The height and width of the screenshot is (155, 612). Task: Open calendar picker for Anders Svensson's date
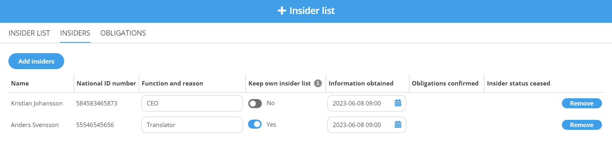pyautogui.click(x=398, y=125)
